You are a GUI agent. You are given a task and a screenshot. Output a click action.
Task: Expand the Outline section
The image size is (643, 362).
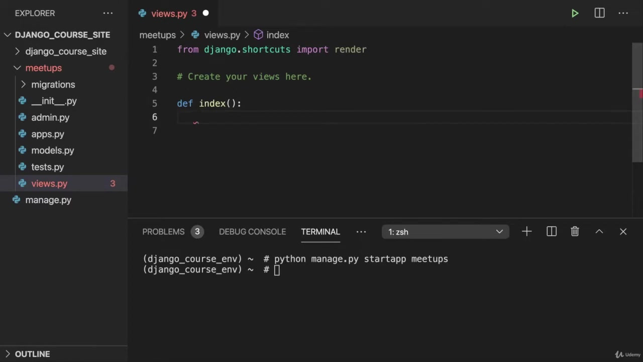[x=32, y=354]
